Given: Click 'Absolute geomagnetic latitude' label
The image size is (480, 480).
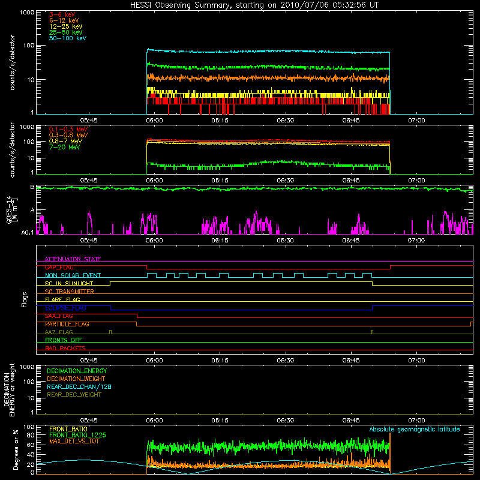Looking at the screenshot, I should point(415,429).
